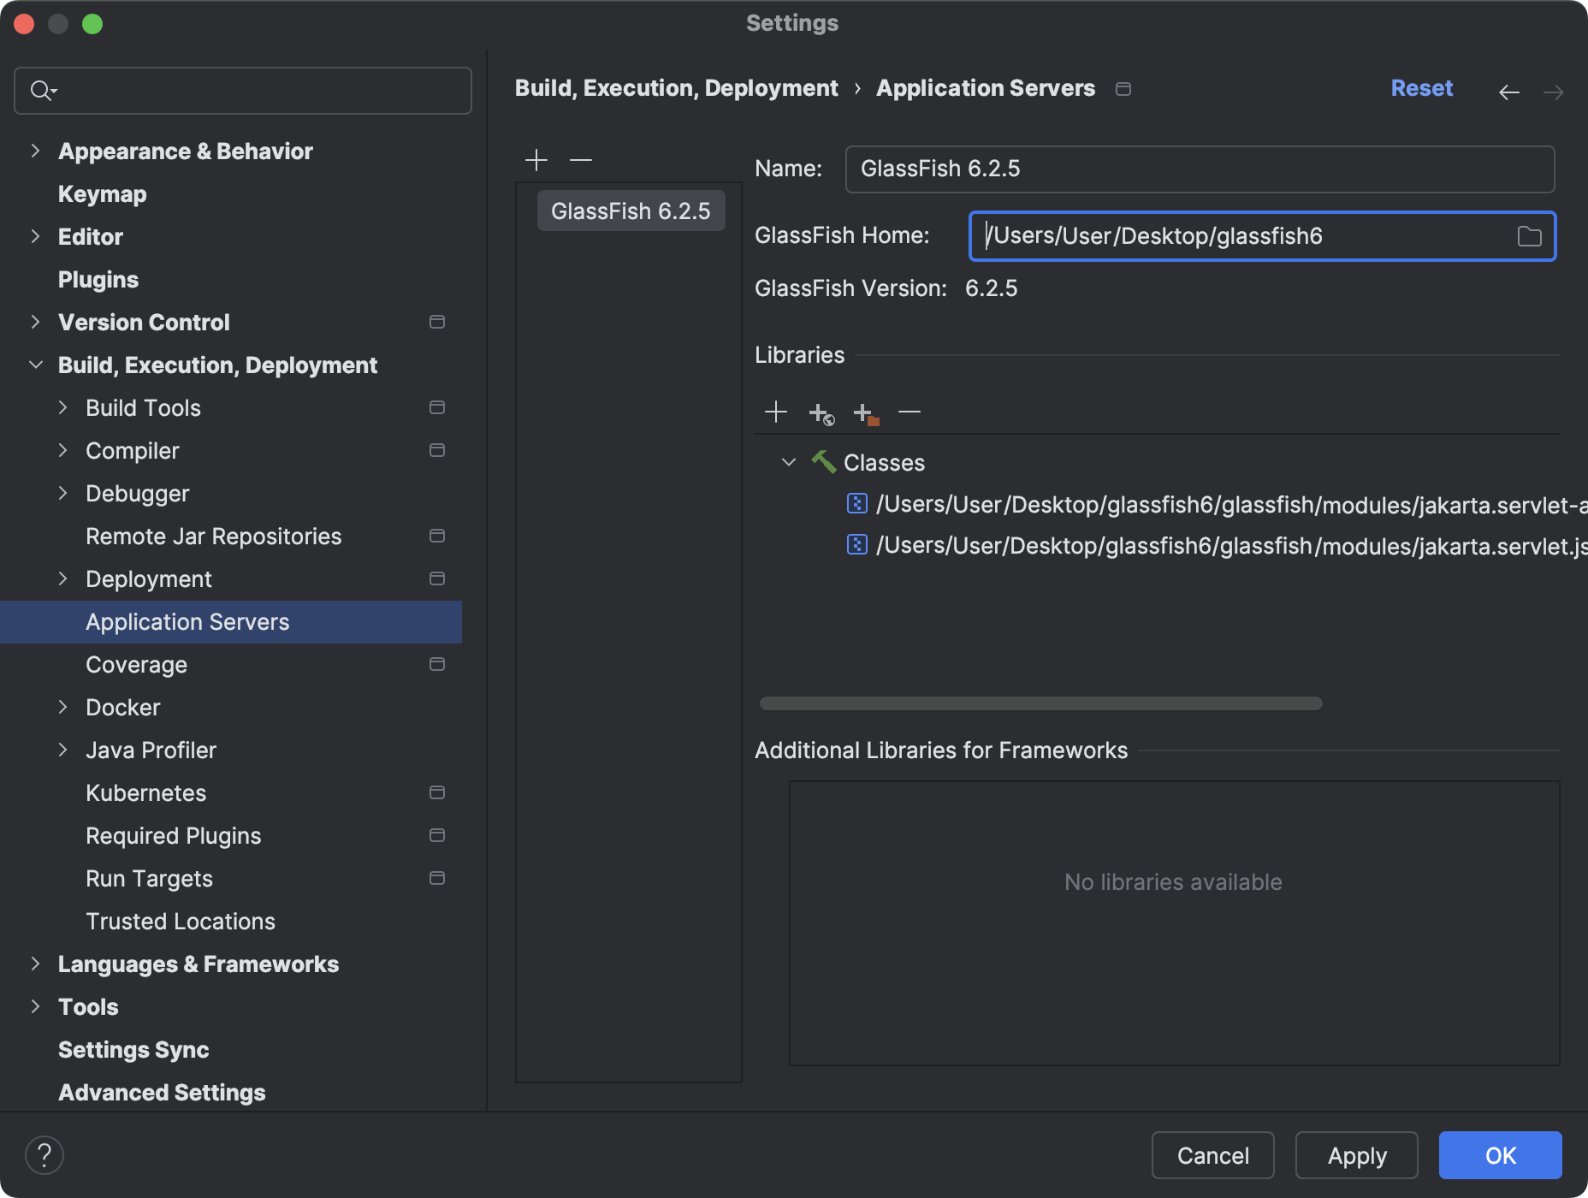This screenshot has width=1588, height=1198.
Task: Remove a library with the minus icon under Libraries
Action: point(910,412)
